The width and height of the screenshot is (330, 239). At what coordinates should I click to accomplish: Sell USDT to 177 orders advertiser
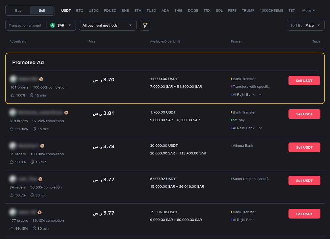[x=304, y=214]
